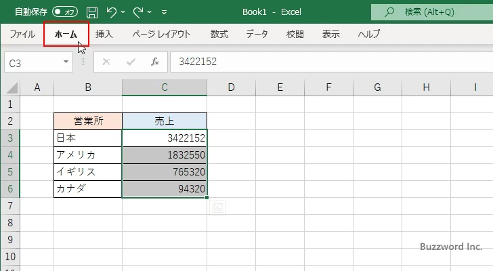493x271 pixels.
Task: Select column G header
Action: (377, 87)
